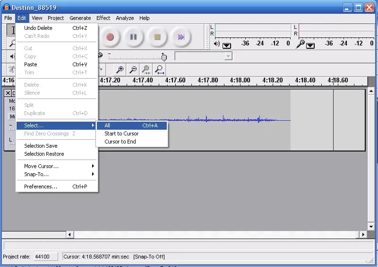The width and height of the screenshot is (378, 267).
Task: Click the Skip to End button
Action: point(181,37)
